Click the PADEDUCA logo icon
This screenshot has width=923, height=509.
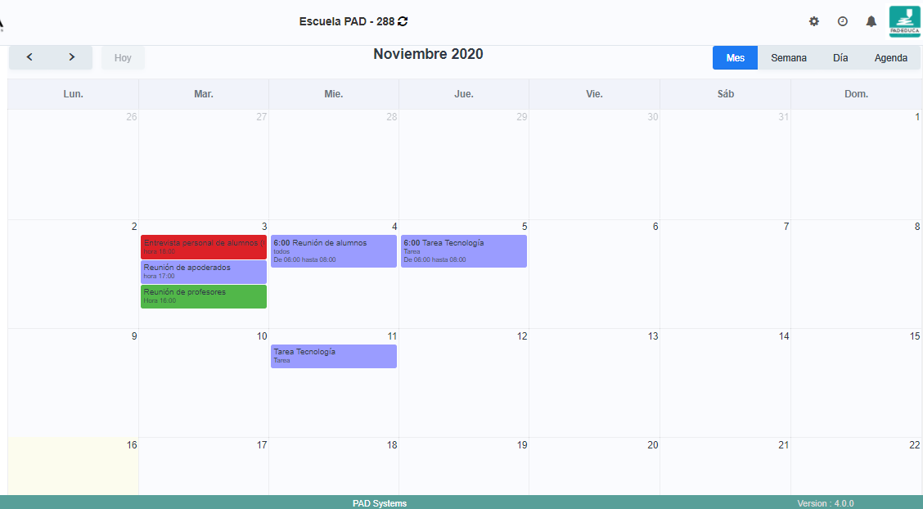click(904, 21)
